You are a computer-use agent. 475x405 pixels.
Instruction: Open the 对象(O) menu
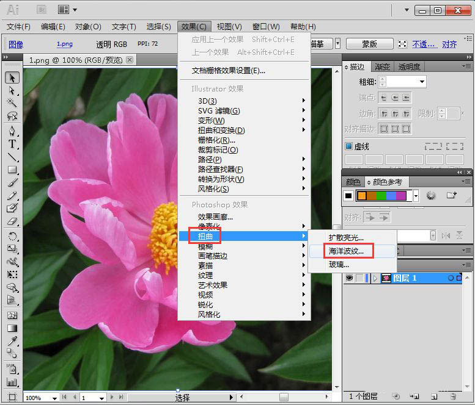tap(88, 27)
